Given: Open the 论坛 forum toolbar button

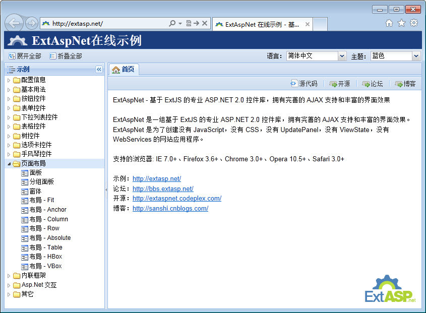Looking at the screenshot, I should (366, 84).
